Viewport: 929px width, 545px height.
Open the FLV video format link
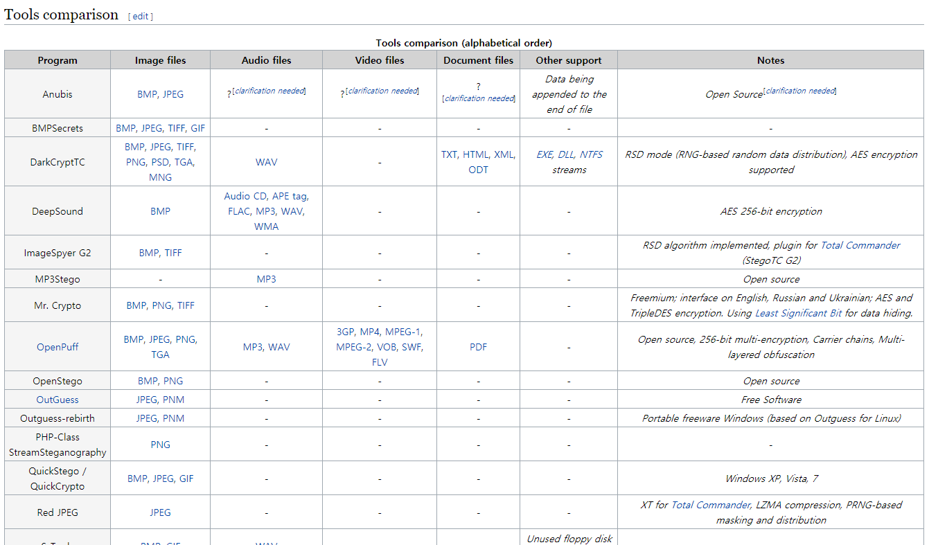coord(380,362)
